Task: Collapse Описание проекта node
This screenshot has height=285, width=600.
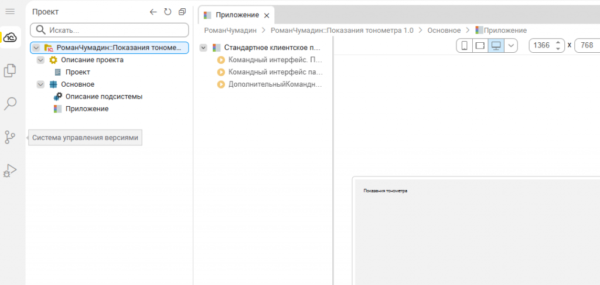Action: click(41, 60)
